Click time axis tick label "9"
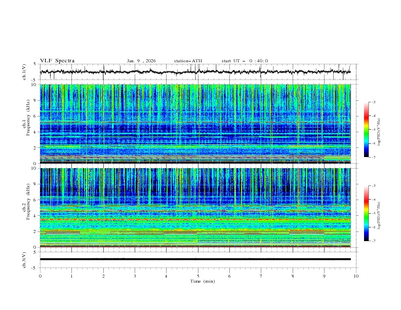 tap(324, 276)
